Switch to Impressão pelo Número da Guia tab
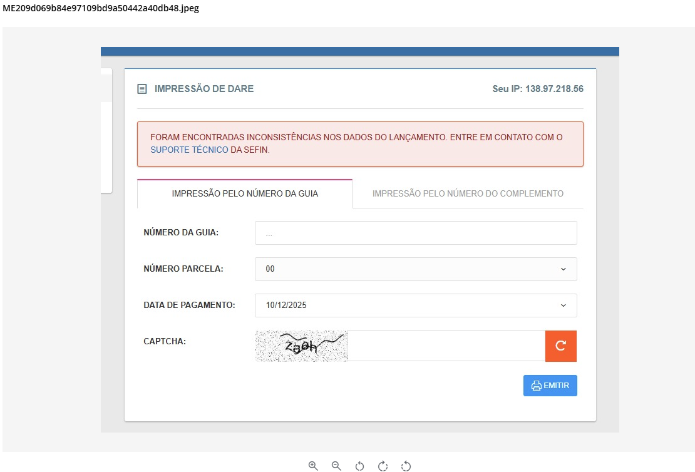The height and width of the screenshot is (472, 695). (x=245, y=193)
